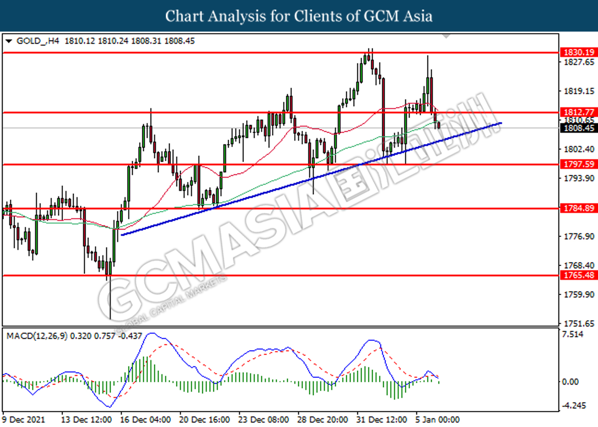
Task: Click the 31 Dec 12:00 date label
Action: 382,420
